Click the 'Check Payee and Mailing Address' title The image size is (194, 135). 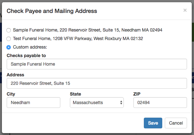[52, 11]
